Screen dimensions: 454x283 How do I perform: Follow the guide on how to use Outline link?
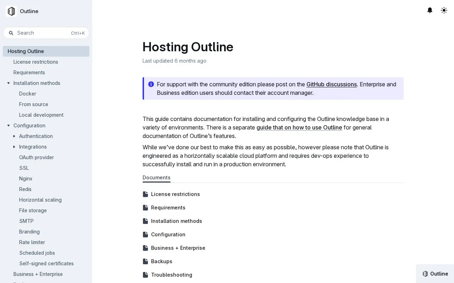(299, 127)
